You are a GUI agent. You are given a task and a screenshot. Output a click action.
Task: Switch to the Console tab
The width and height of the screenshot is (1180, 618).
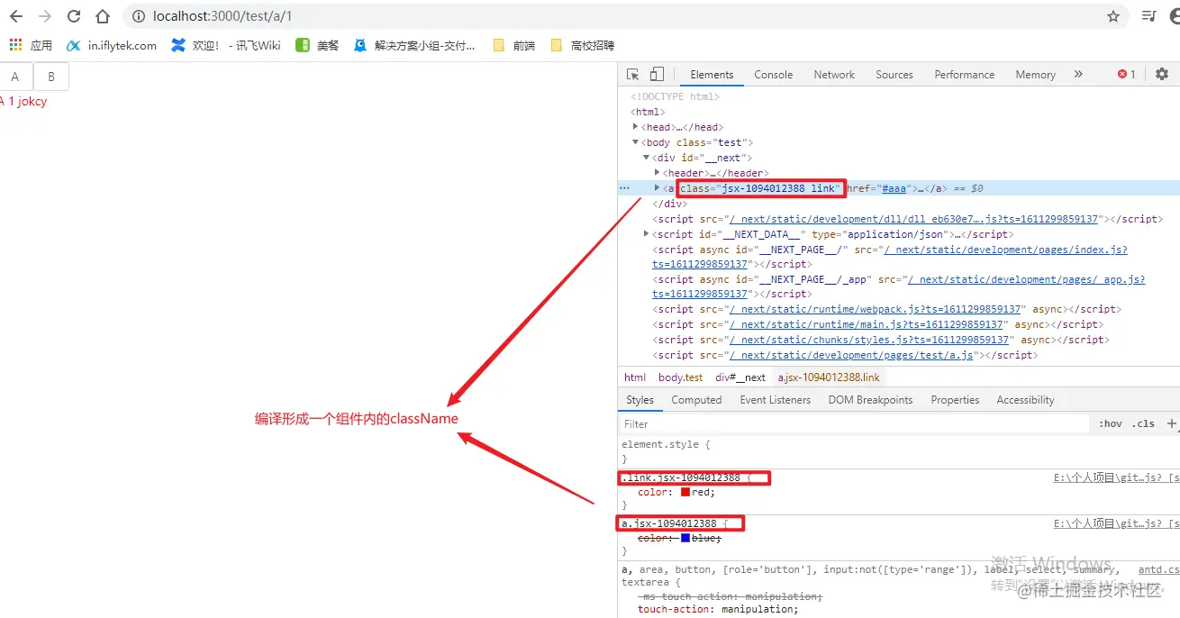[773, 75]
